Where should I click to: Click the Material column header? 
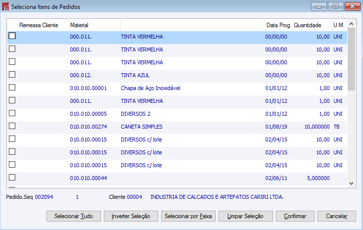(94, 25)
